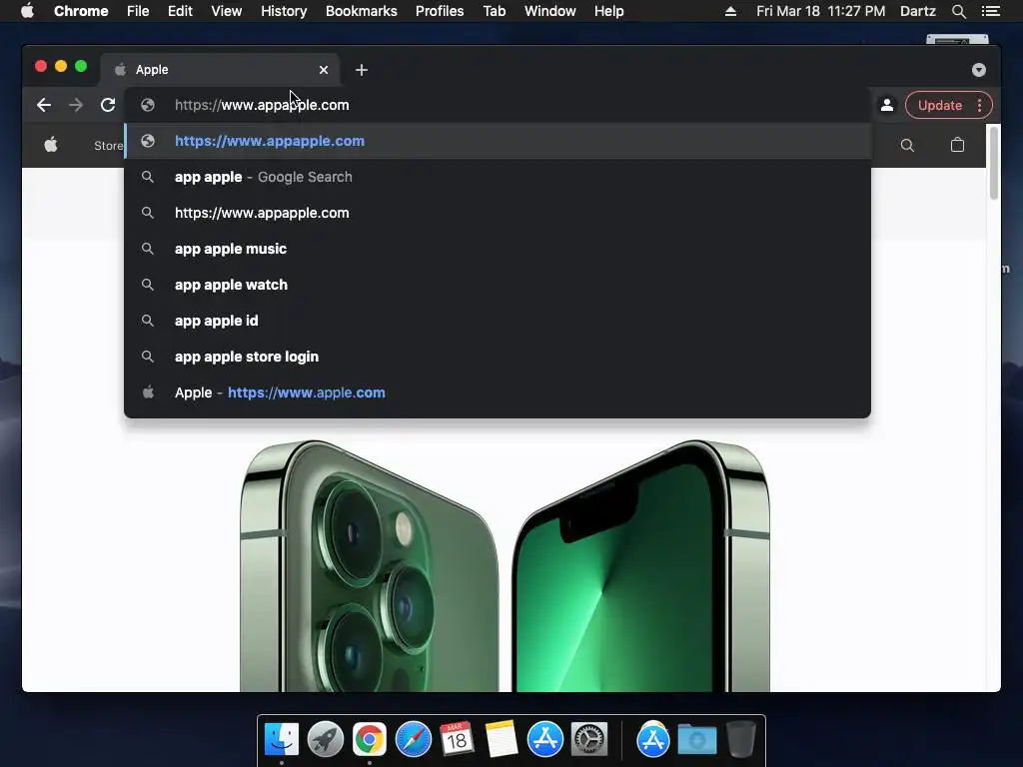Choose 'app apple - Google Search' suggestion

coord(498,177)
